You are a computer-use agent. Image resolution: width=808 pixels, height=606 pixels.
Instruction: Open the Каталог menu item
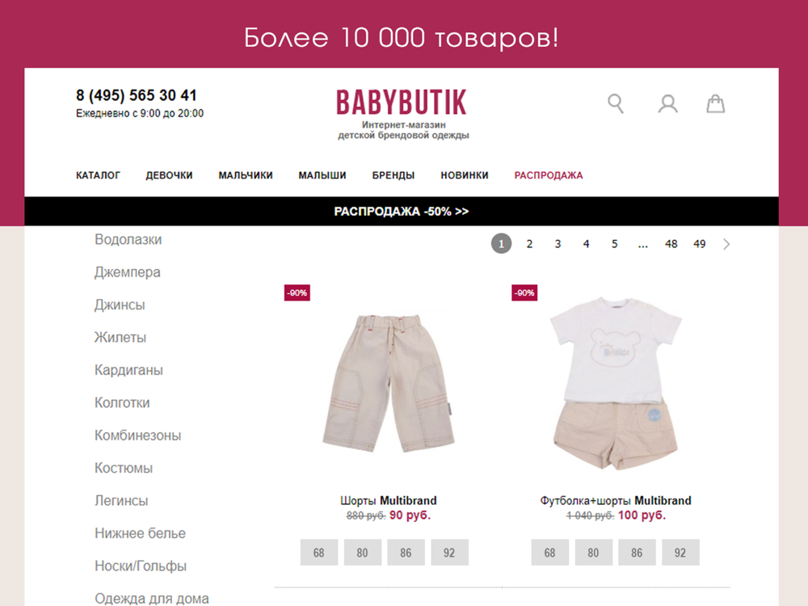pyautogui.click(x=98, y=175)
